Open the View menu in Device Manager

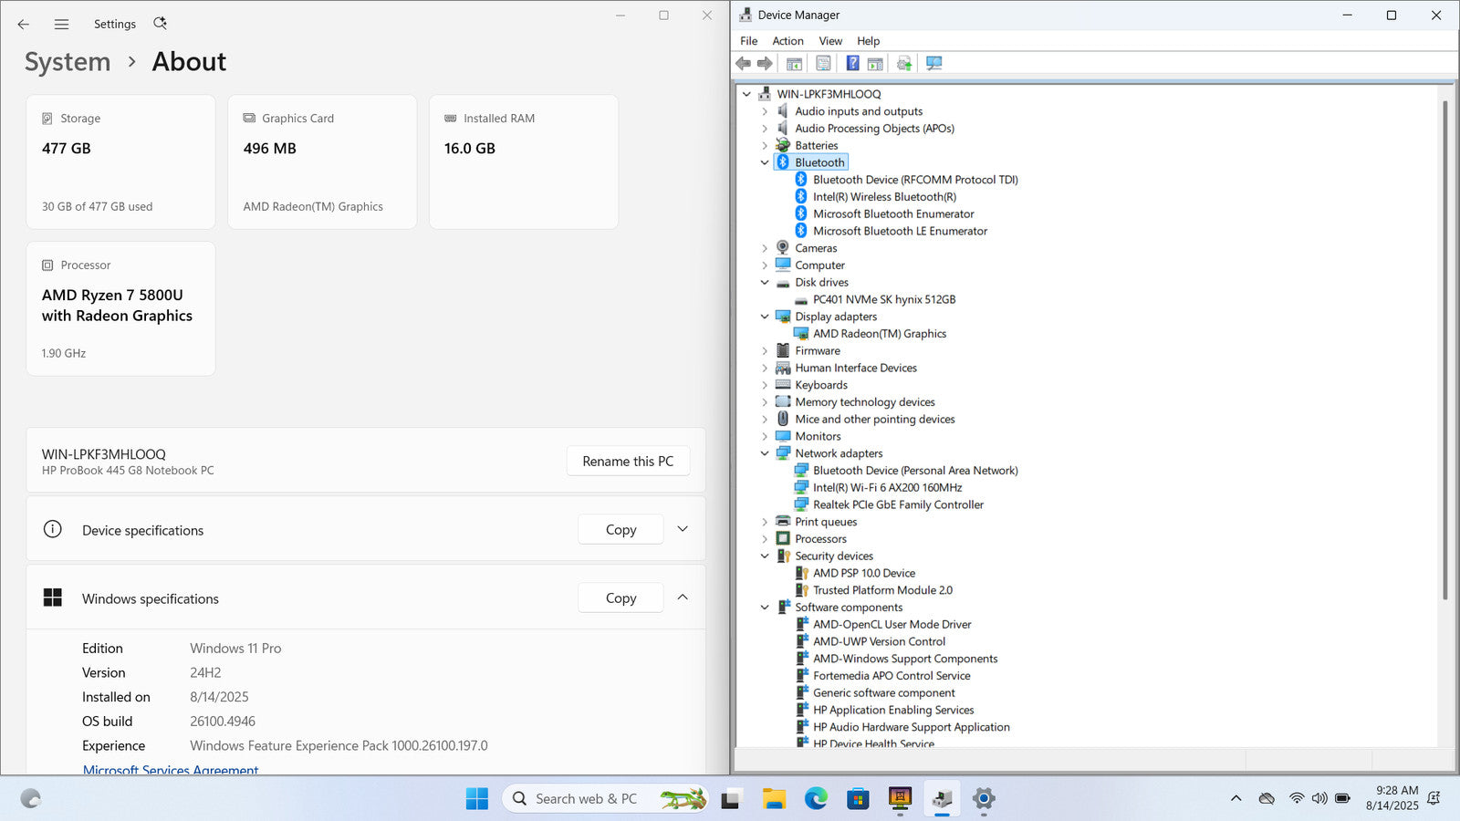tap(830, 41)
